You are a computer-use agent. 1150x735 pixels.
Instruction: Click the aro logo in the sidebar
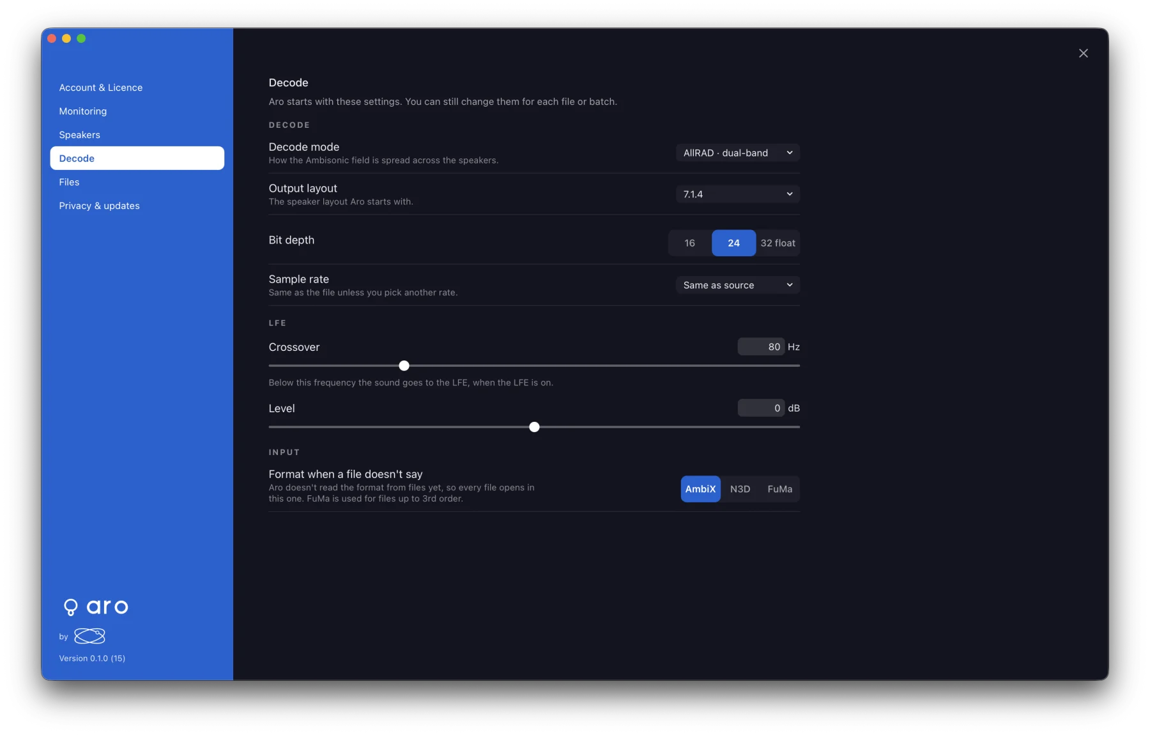click(x=96, y=607)
